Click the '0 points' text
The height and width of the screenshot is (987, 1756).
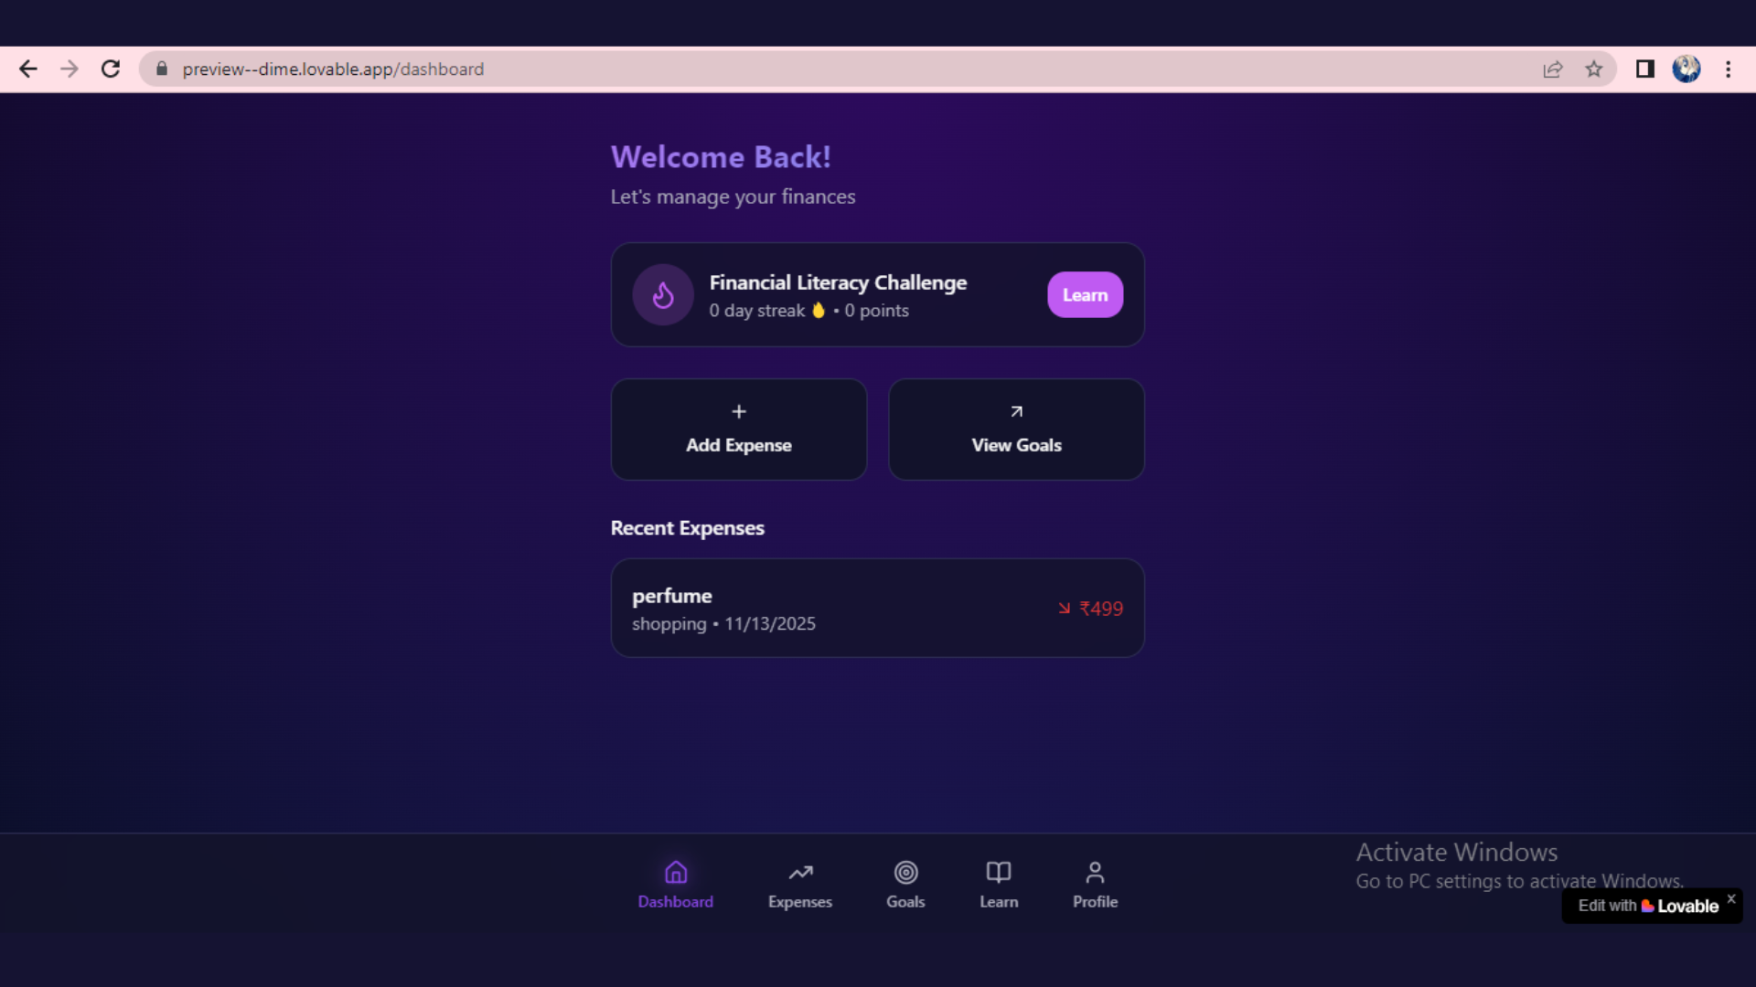coord(877,311)
